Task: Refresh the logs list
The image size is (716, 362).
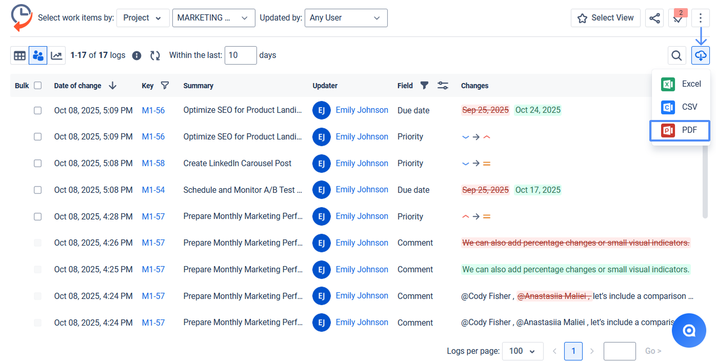Action: coord(155,55)
